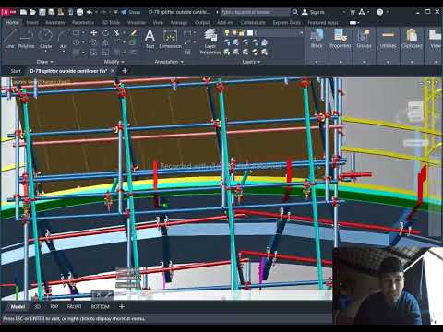This screenshot has height=332, width=443.
Task: Click the Save icon in quick access
Action: click(x=42, y=12)
